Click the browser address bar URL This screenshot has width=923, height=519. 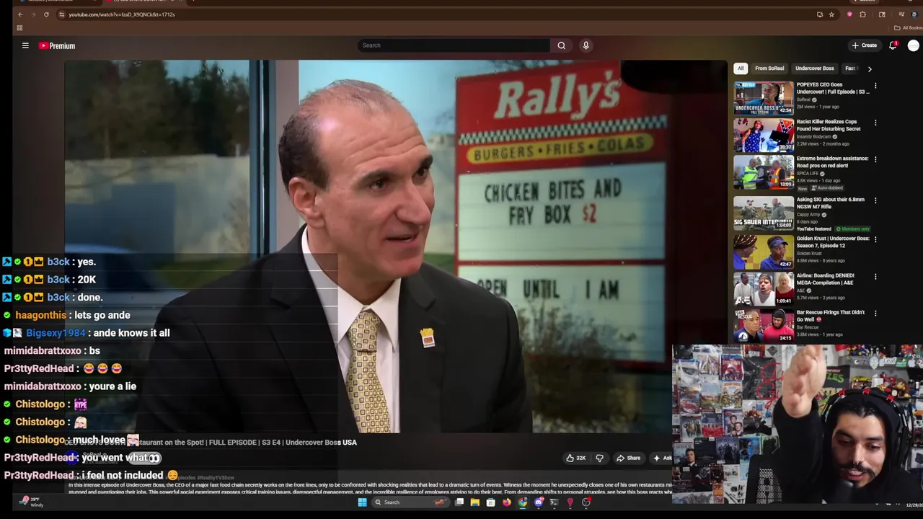[x=121, y=14]
